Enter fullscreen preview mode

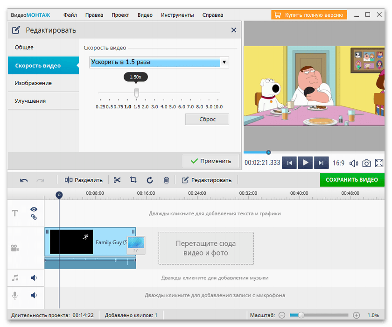379,163
